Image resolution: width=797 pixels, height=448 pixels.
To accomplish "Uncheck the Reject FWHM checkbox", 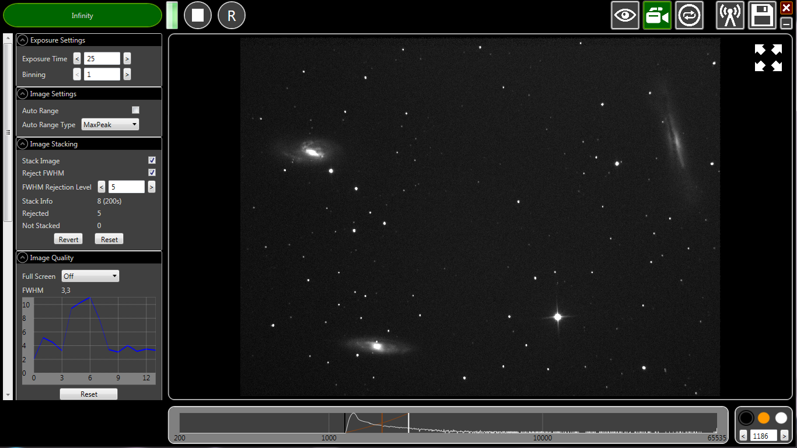I will pos(152,173).
